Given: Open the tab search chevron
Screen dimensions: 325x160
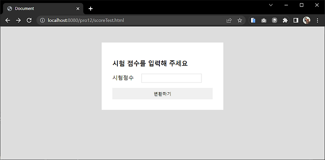Looking at the screenshot, I should (x=271, y=5).
